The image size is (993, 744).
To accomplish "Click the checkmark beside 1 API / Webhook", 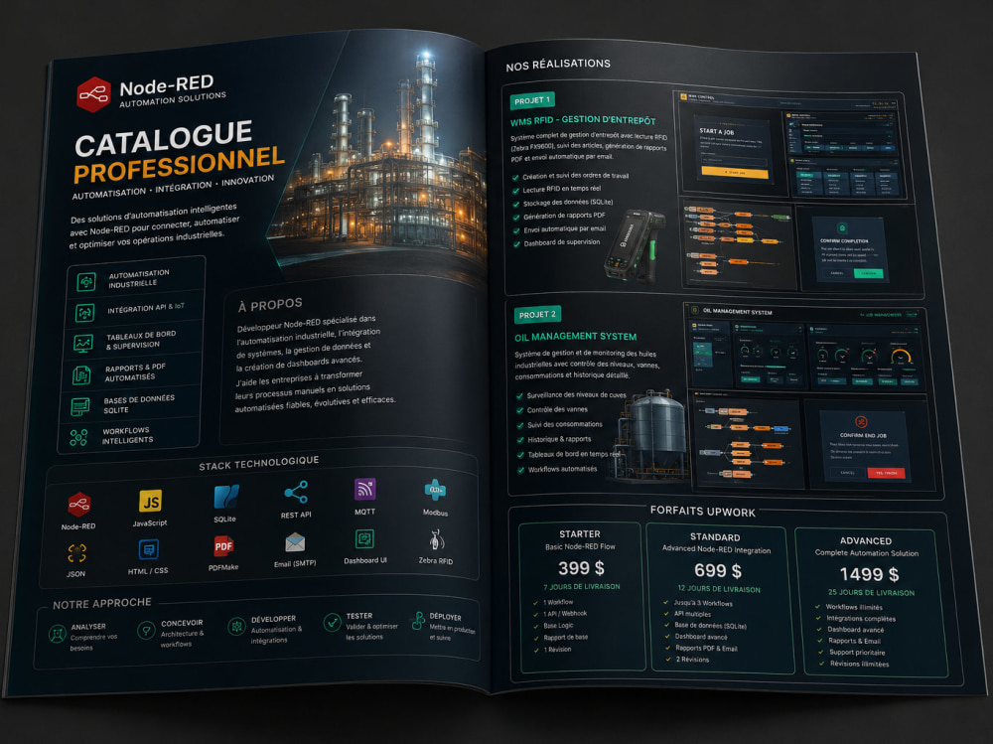I will 536,614.
